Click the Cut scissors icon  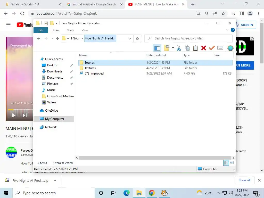click(179, 48)
